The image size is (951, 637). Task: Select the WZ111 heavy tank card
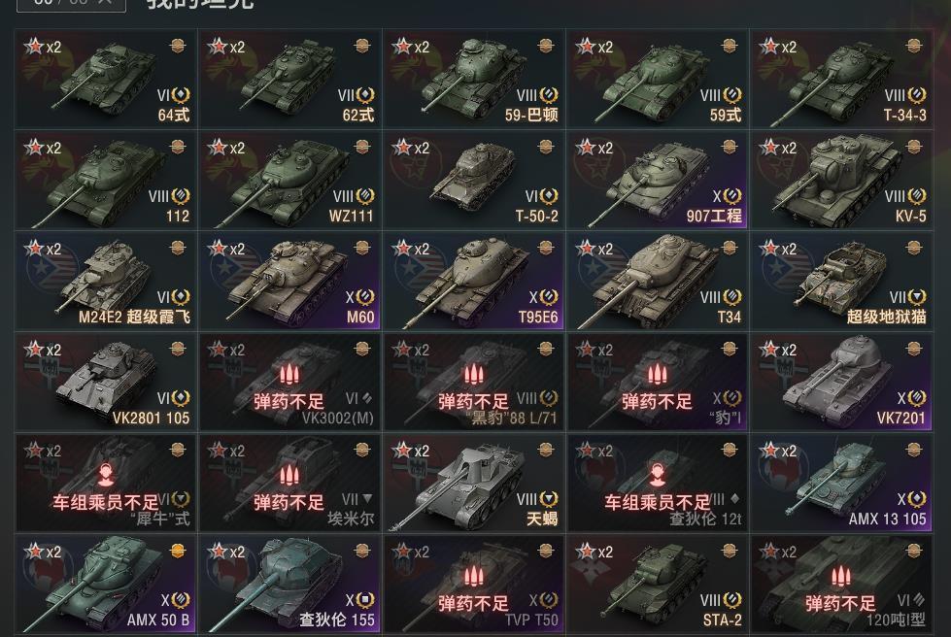pos(289,180)
